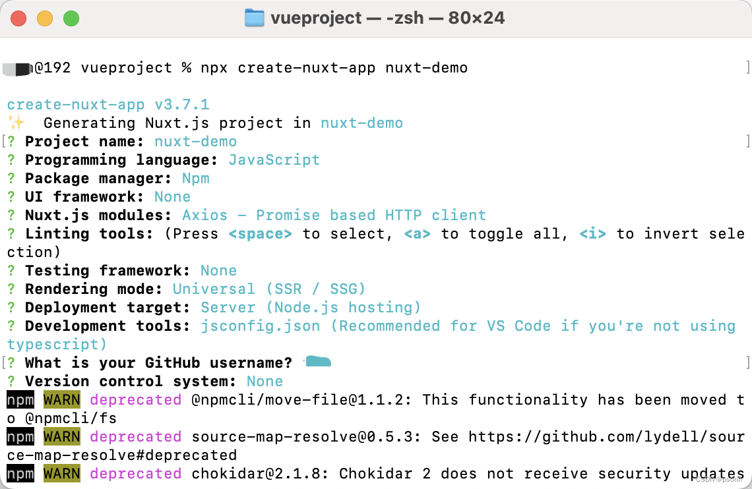The image size is (752, 489).
Task: Select the "UI framework:" prompt label
Action: [x=84, y=197]
